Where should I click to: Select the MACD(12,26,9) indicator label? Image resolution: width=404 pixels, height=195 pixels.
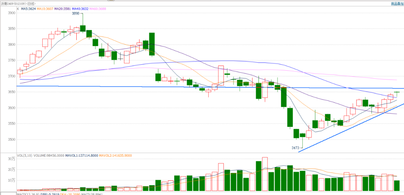point(27,194)
